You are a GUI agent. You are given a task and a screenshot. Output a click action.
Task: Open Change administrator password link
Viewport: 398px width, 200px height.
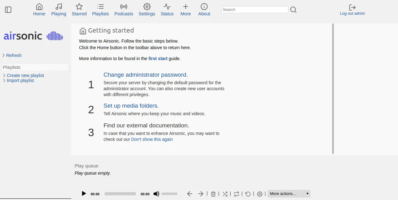pos(146,75)
